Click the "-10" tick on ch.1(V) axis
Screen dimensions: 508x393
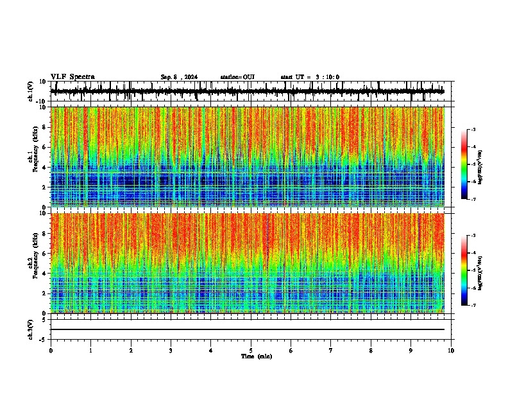click(x=42, y=101)
